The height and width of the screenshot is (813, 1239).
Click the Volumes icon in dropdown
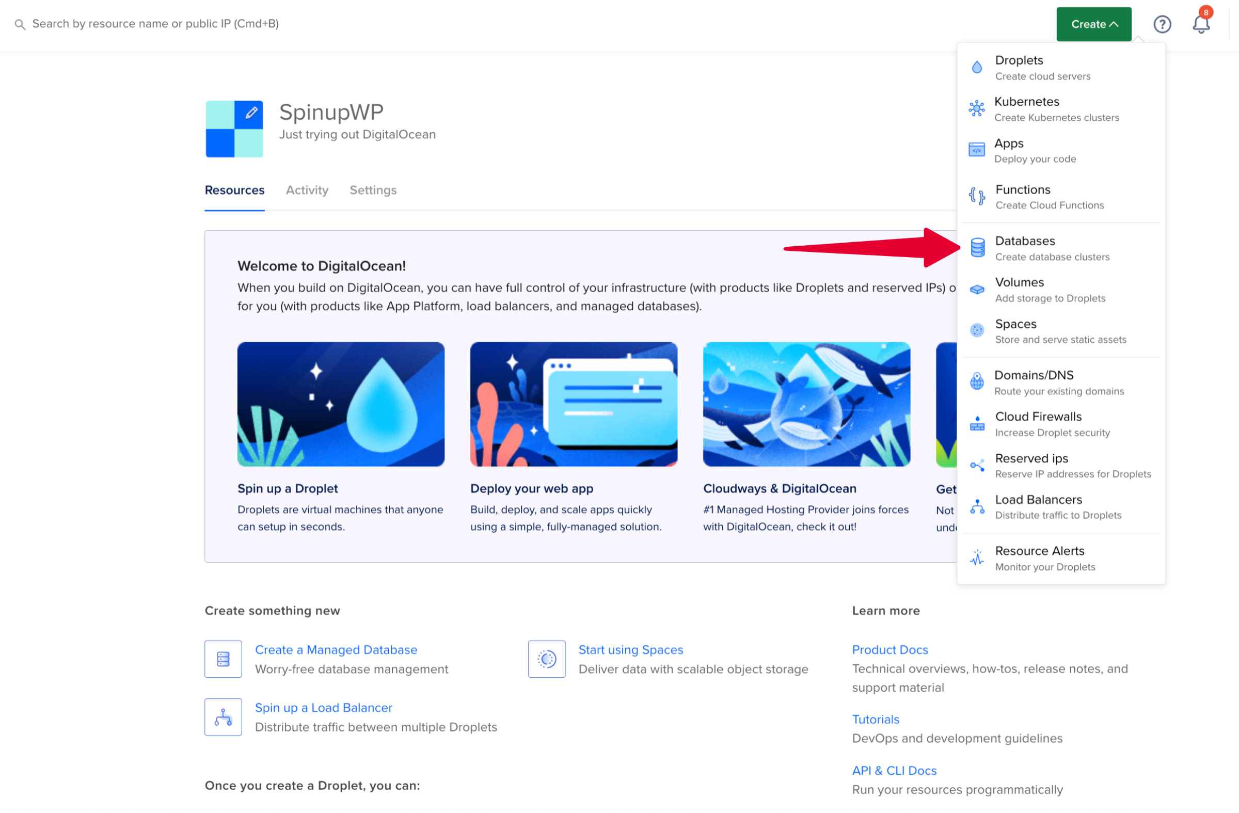point(978,288)
